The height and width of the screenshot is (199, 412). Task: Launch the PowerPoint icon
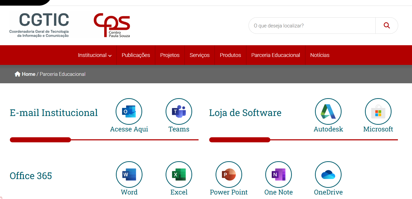[x=229, y=175]
